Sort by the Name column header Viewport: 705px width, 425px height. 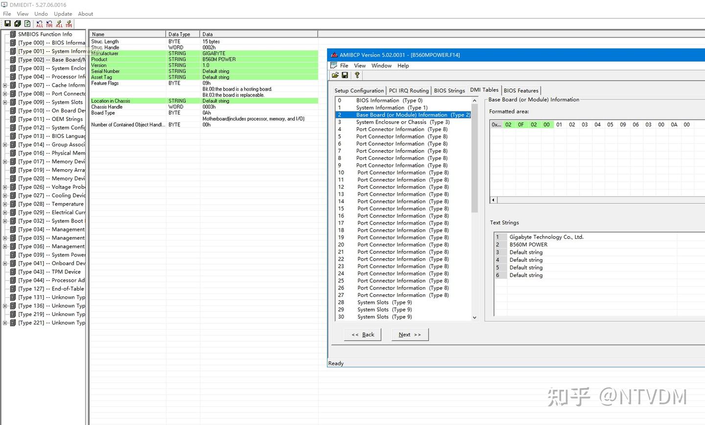click(127, 34)
